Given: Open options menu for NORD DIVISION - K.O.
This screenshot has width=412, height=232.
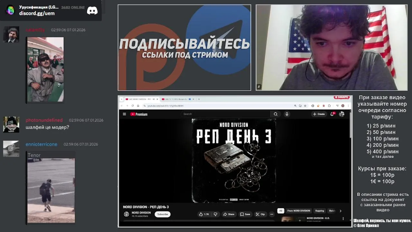Looking at the screenshot, I should (343, 218).
